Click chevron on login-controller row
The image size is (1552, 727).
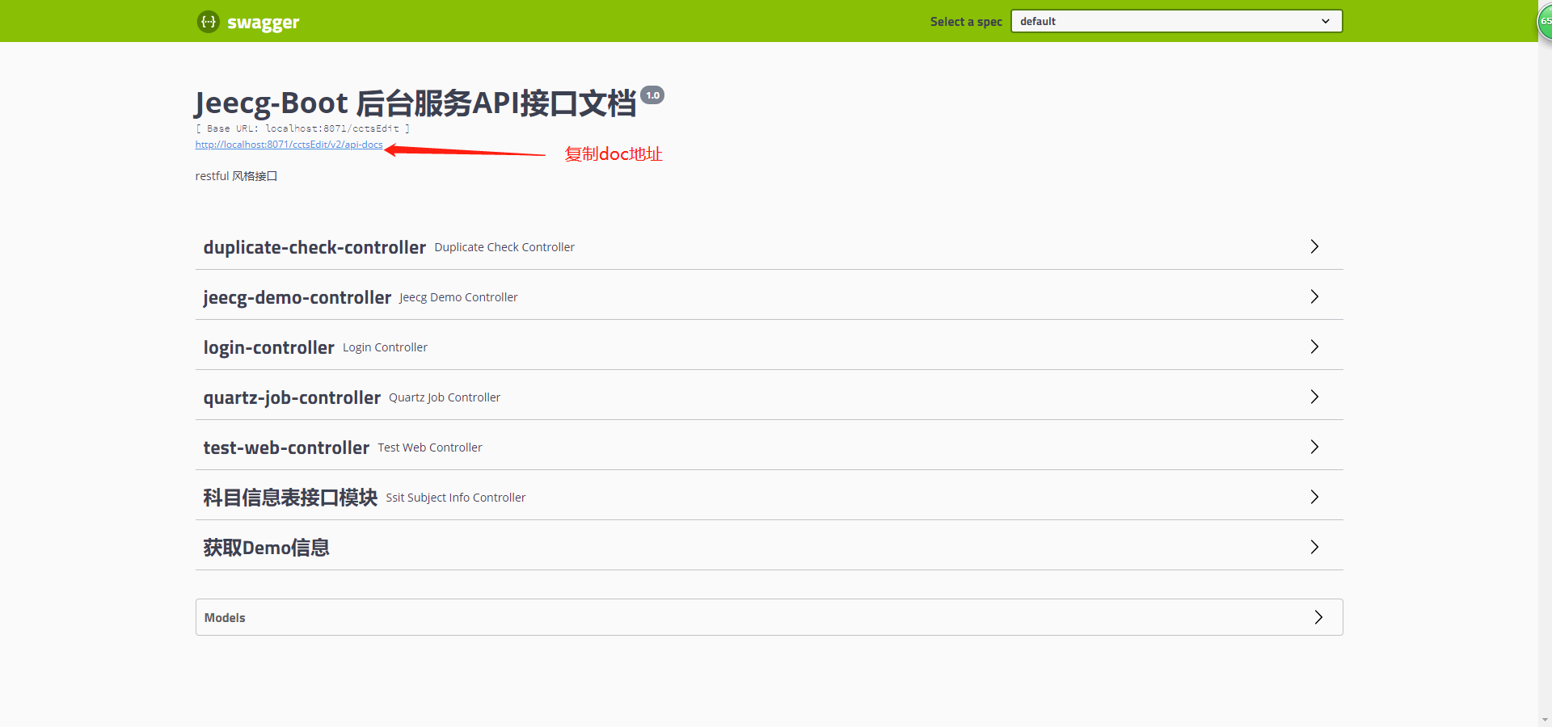[x=1314, y=347]
